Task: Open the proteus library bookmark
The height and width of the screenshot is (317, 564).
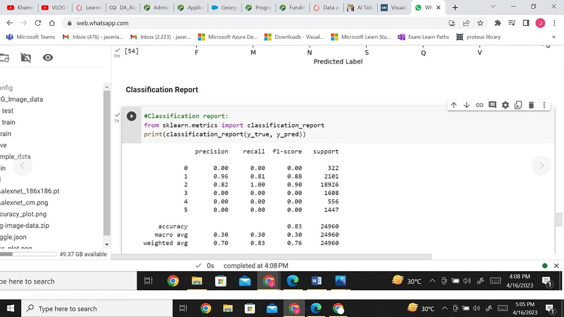Action: pyautogui.click(x=478, y=37)
